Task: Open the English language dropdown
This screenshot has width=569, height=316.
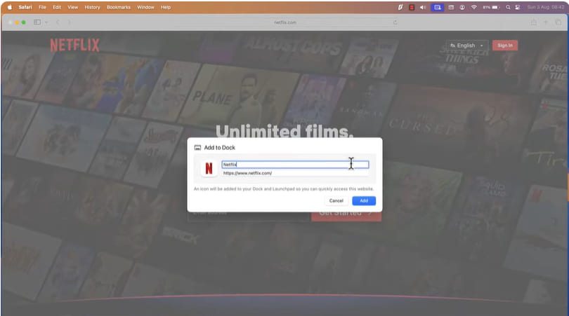Action: [x=467, y=46]
